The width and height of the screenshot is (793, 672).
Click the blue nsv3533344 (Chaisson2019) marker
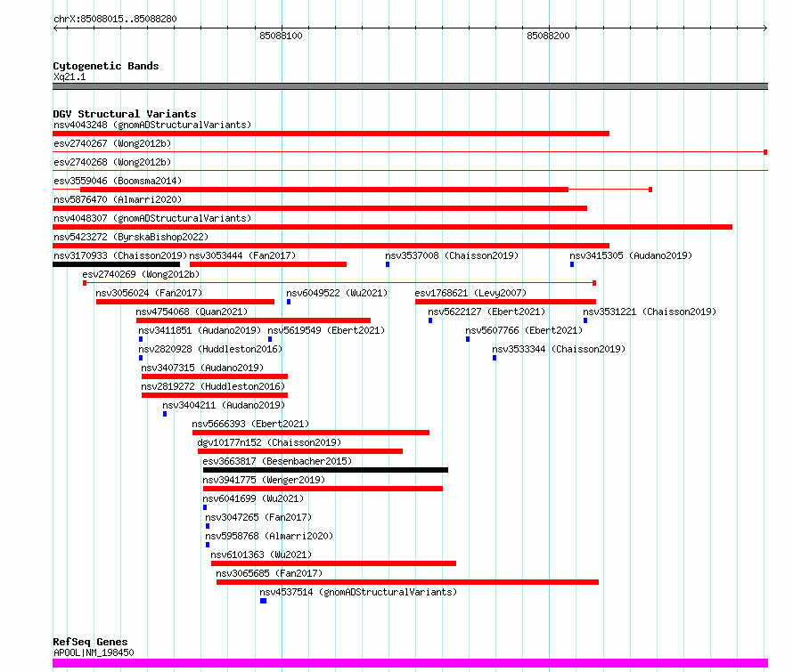click(x=495, y=358)
